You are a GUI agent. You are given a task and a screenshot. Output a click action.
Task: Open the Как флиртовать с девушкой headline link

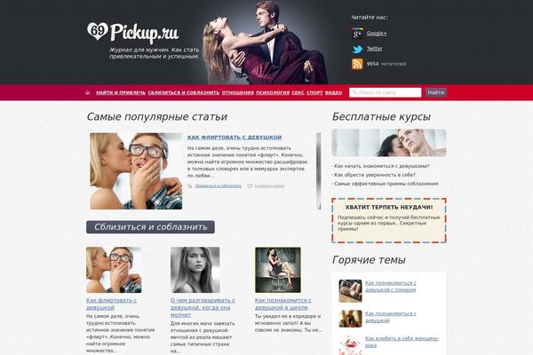235,138
